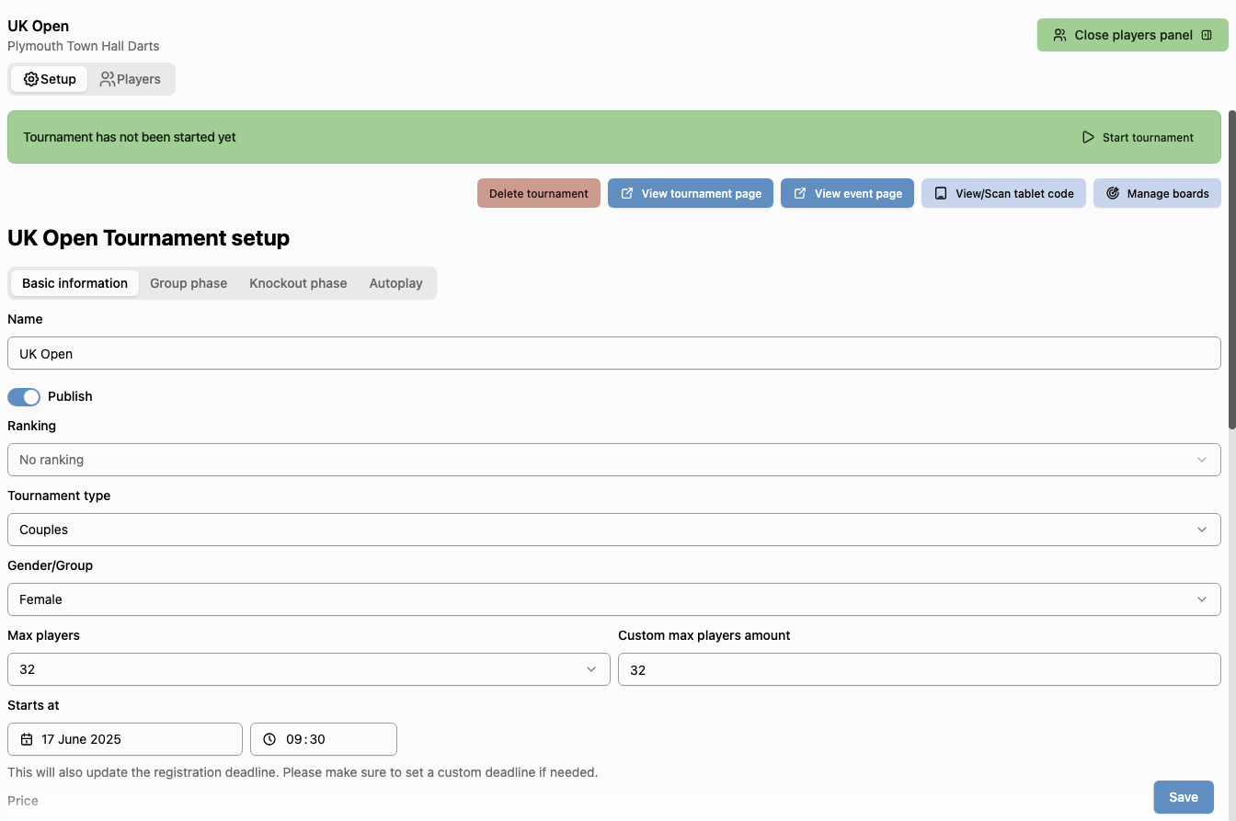Click the View/Scan tablet code button
The width and height of the screenshot is (1236, 821).
pyautogui.click(x=1004, y=193)
